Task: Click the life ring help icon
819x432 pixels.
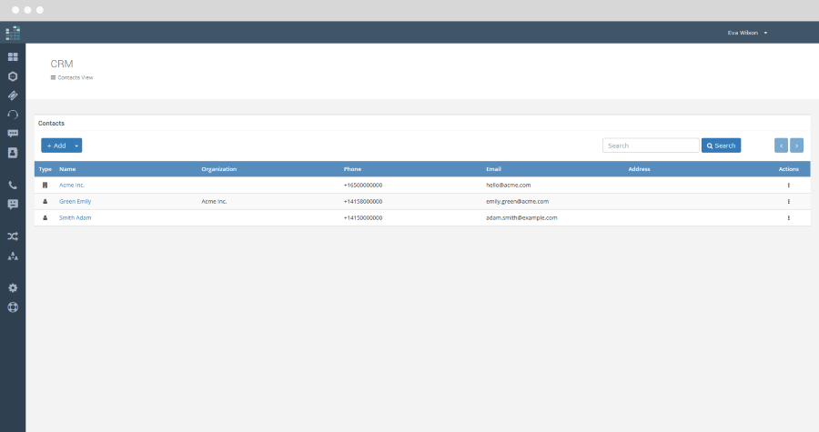Action: point(13,306)
